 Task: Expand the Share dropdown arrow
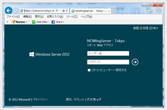63,22
